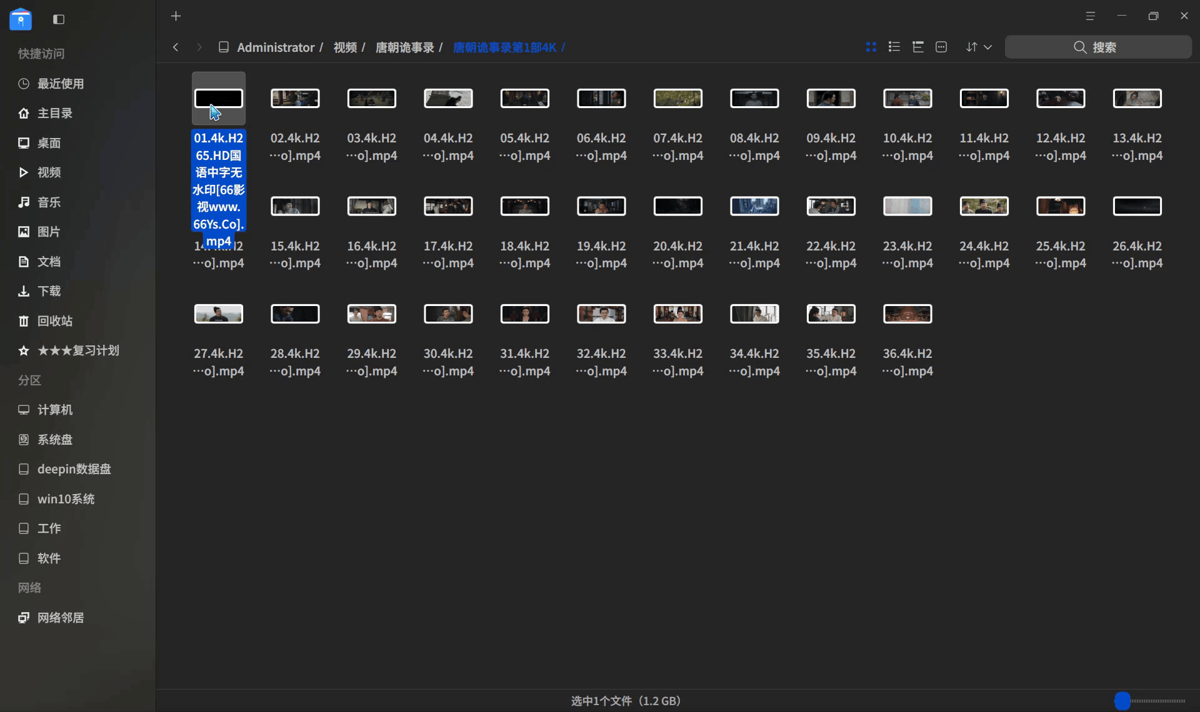Image resolution: width=1200 pixels, height=712 pixels.
Task: Switch to icon grid view
Action: pos(871,47)
